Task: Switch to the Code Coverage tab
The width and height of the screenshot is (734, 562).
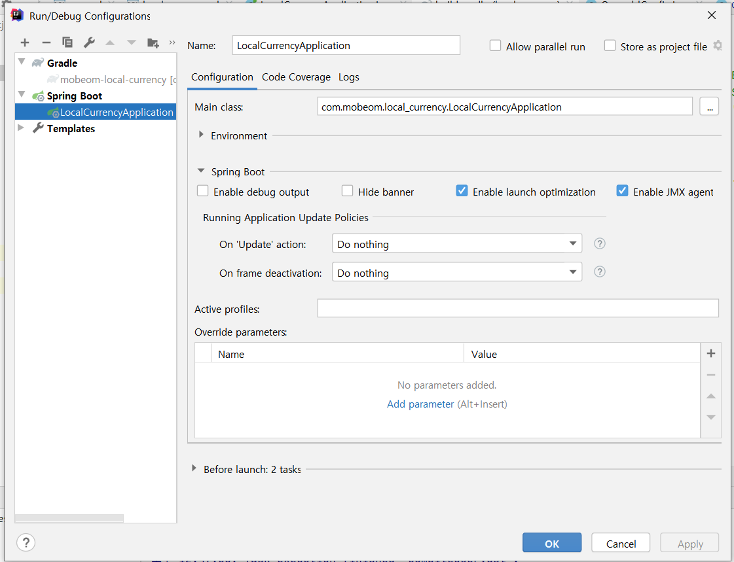Action: 296,77
